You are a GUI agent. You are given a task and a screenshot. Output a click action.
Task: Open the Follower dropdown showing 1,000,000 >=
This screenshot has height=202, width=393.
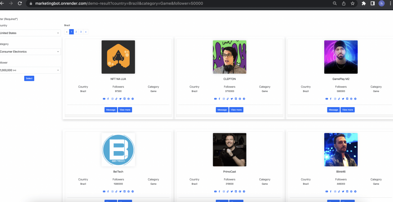click(x=30, y=70)
